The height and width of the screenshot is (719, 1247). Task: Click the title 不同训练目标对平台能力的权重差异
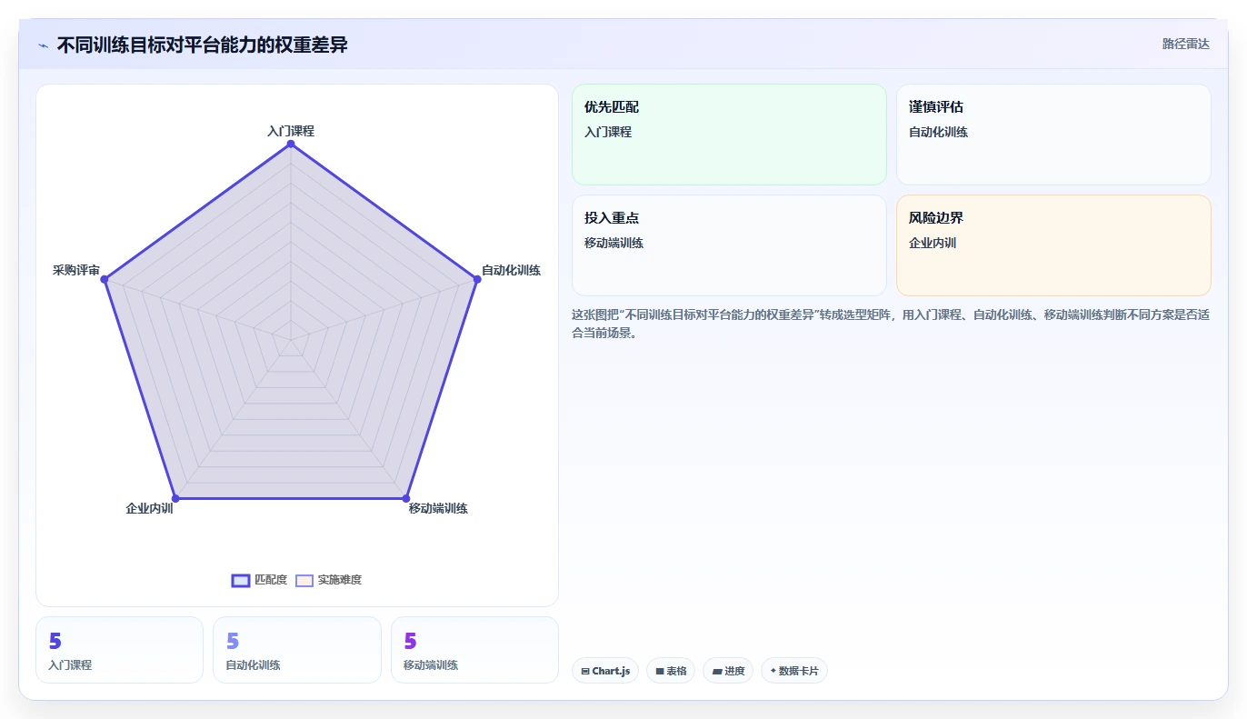click(x=202, y=45)
